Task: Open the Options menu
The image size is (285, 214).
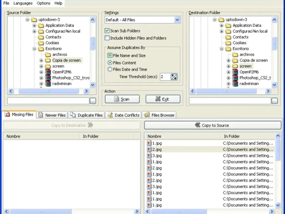Action: pos(43,3)
